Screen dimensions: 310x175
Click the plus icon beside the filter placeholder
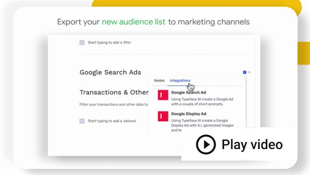point(82,42)
